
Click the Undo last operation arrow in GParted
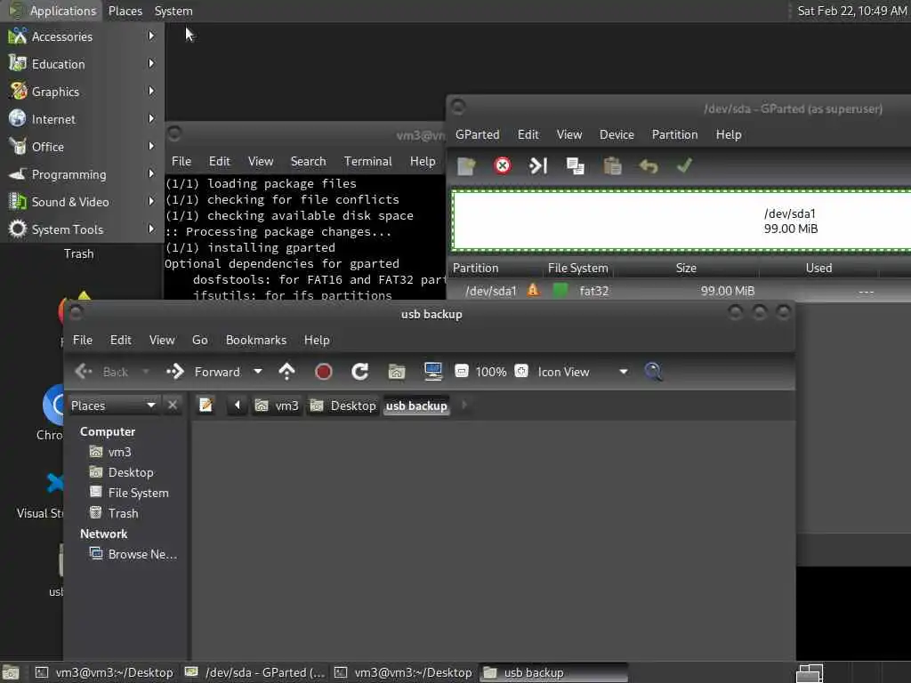click(x=649, y=166)
